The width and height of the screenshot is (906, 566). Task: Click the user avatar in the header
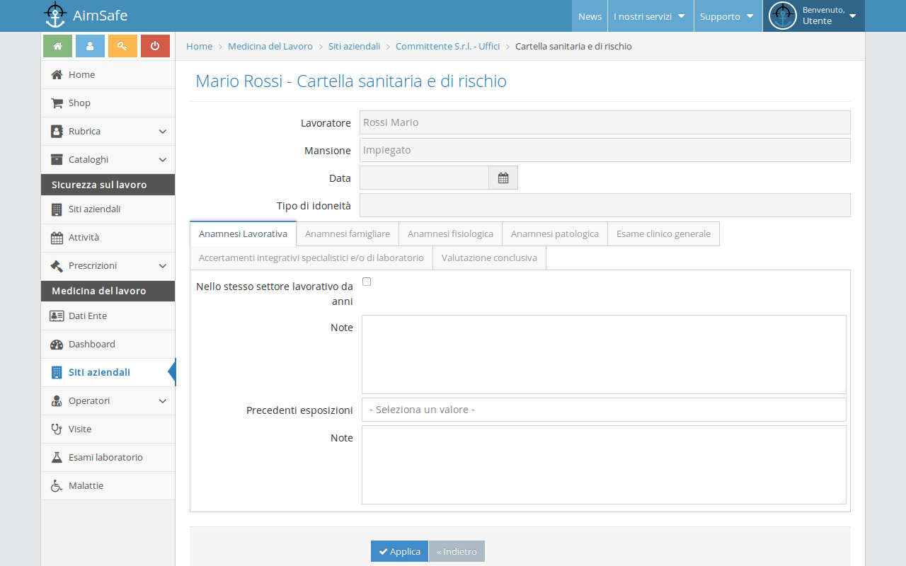[782, 16]
